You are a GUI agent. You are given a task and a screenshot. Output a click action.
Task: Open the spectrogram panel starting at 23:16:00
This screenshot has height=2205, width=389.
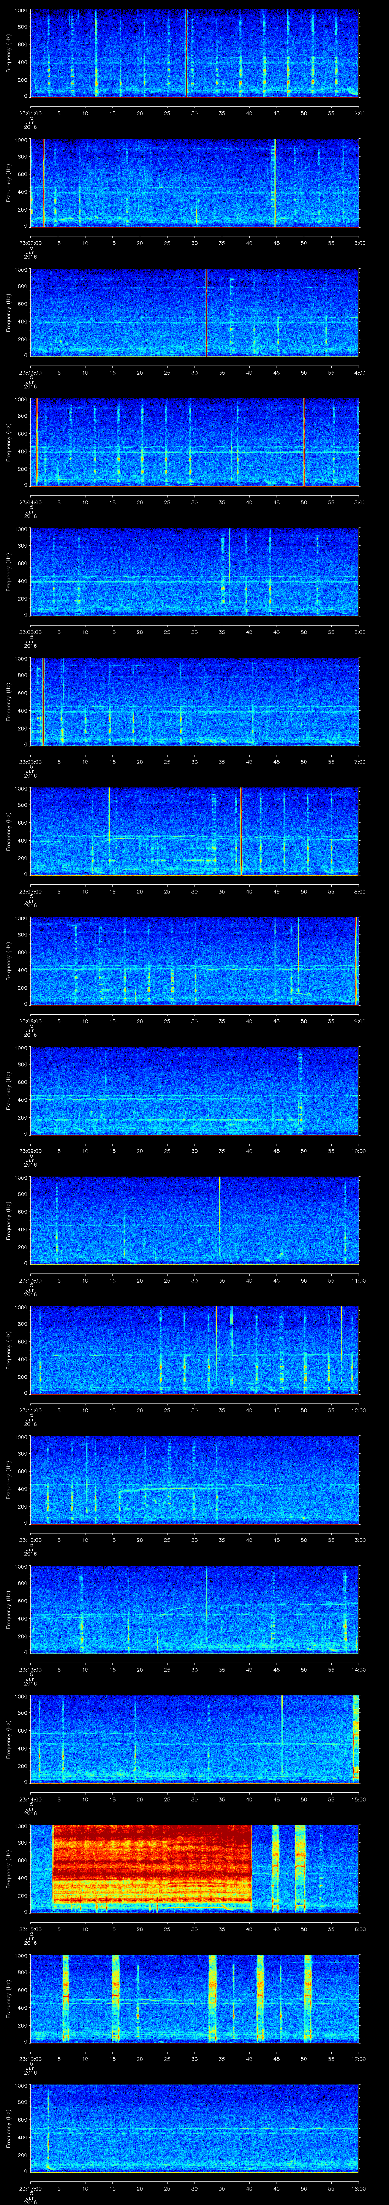[x=195, y=1998]
